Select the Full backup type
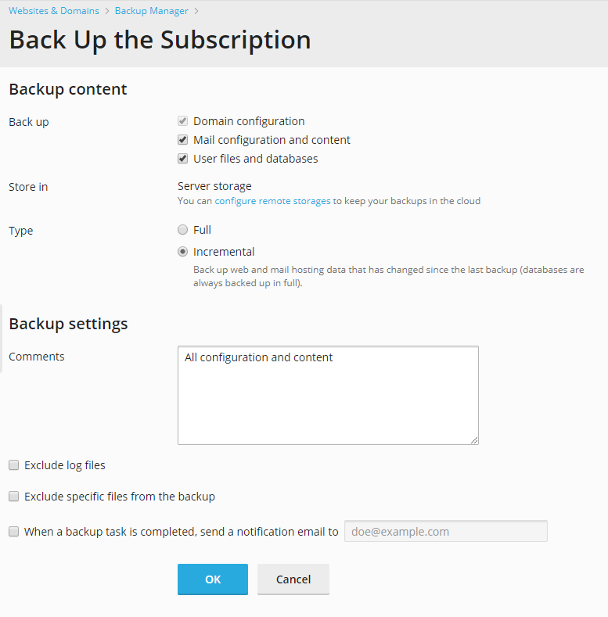Image resolution: width=608 pixels, height=617 pixels. point(182,230)
